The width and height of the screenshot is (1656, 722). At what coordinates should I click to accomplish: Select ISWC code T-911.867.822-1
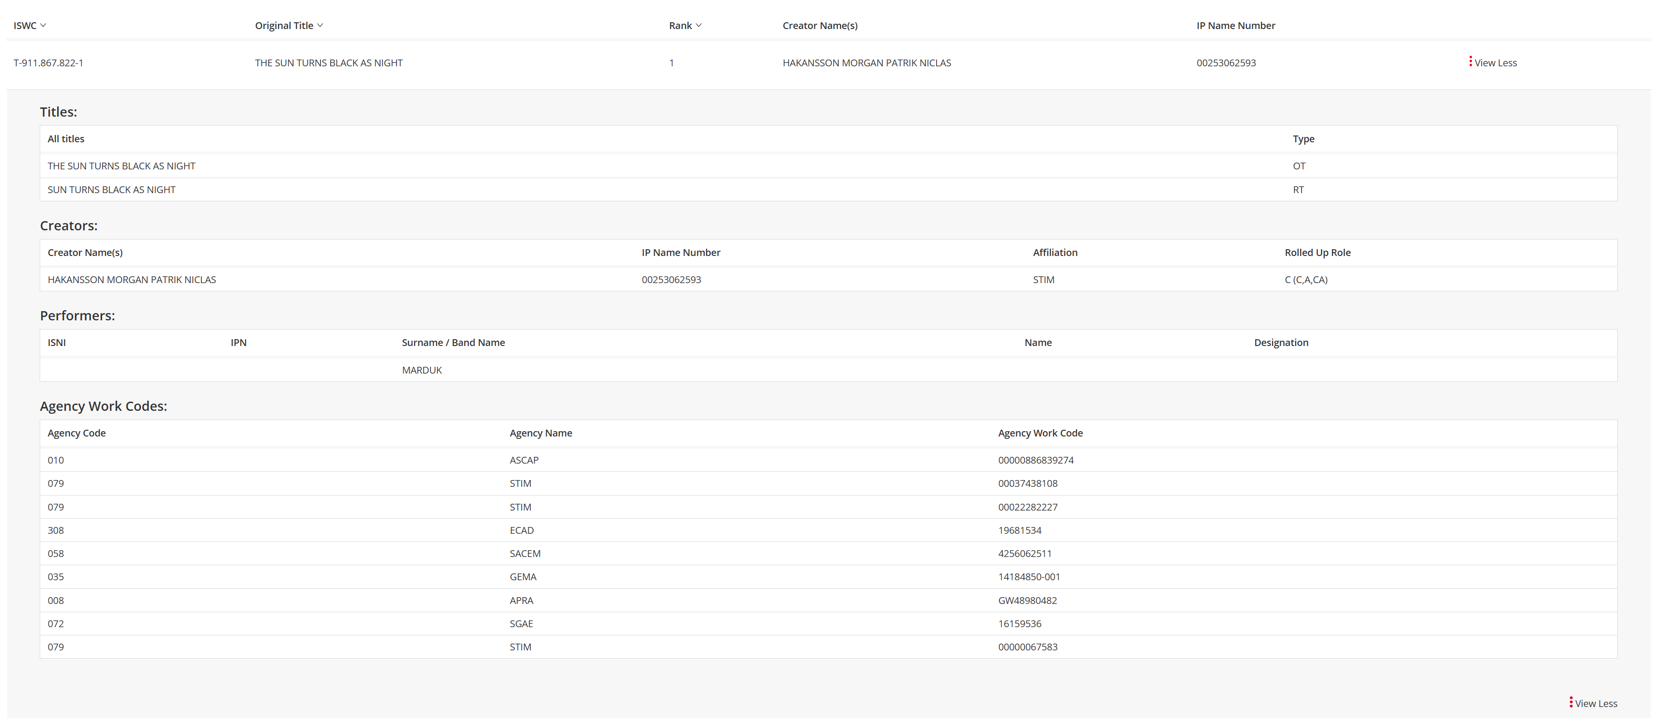48,63
